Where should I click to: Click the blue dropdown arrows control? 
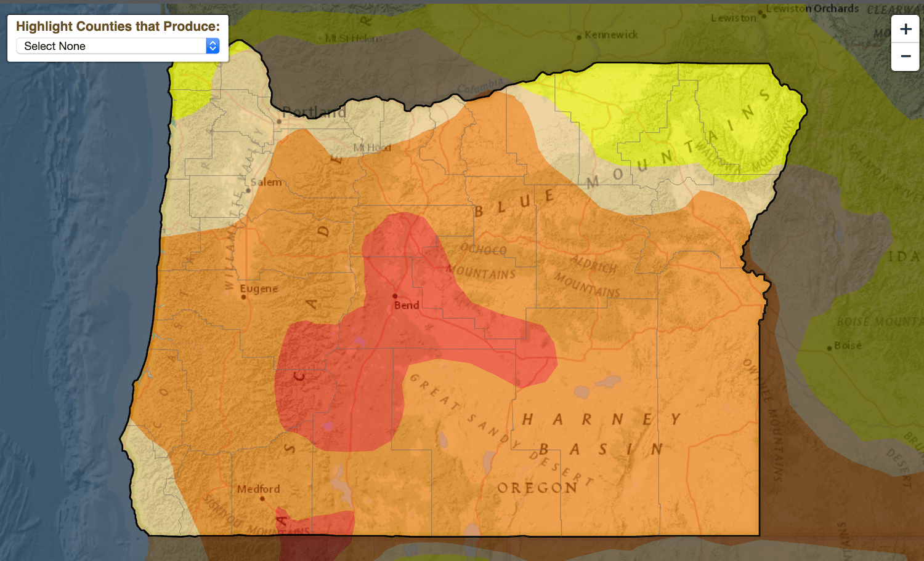point(213,46)
